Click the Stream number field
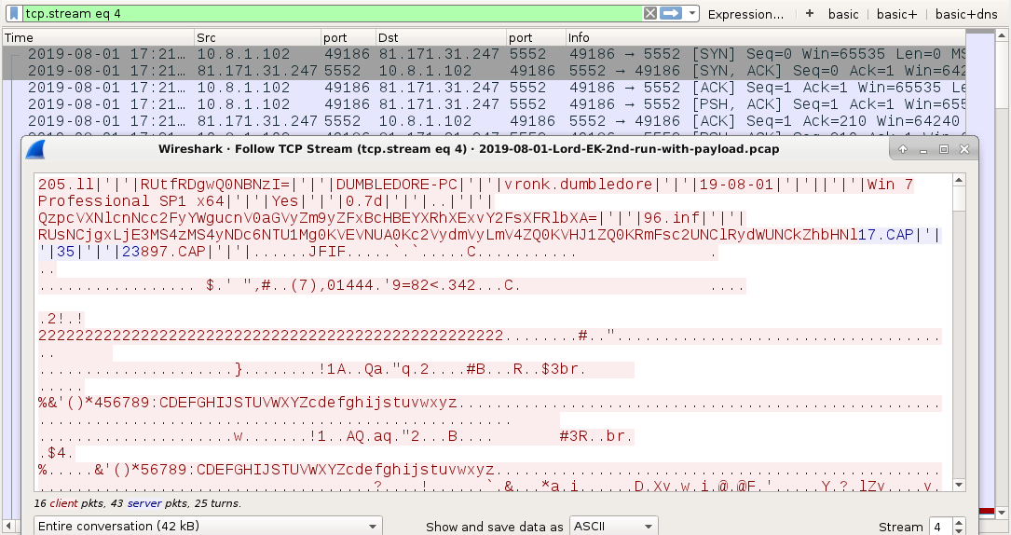Viewport: 1011px width, 535px height. (x=940, y=527)
